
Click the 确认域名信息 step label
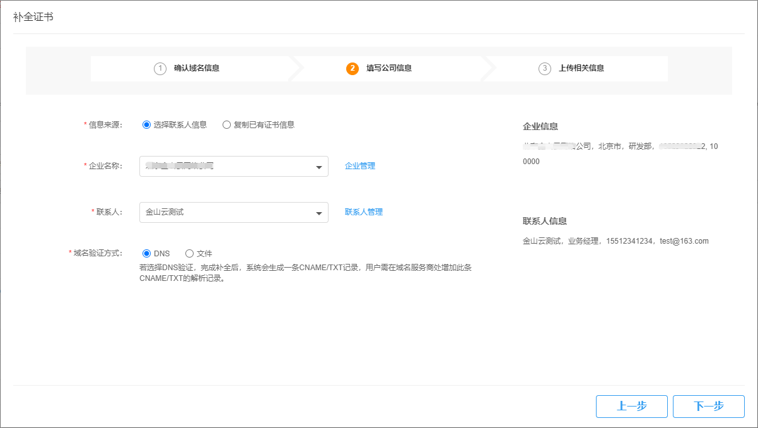pyautogui.click(x=197, y=68)
